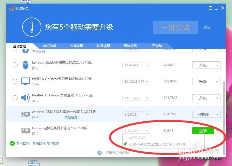Open version dropdown 6.0.1.7770
This screenshot has width=232, height=166.
click(x=136, y=98)
